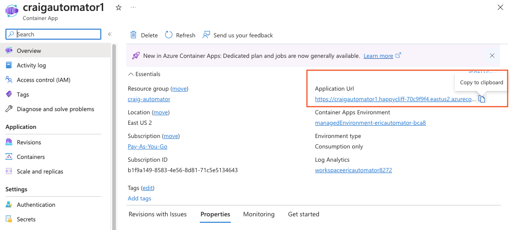Open the craig-automator resource group link
Screen dimensions: 510x230
(149, 99)
